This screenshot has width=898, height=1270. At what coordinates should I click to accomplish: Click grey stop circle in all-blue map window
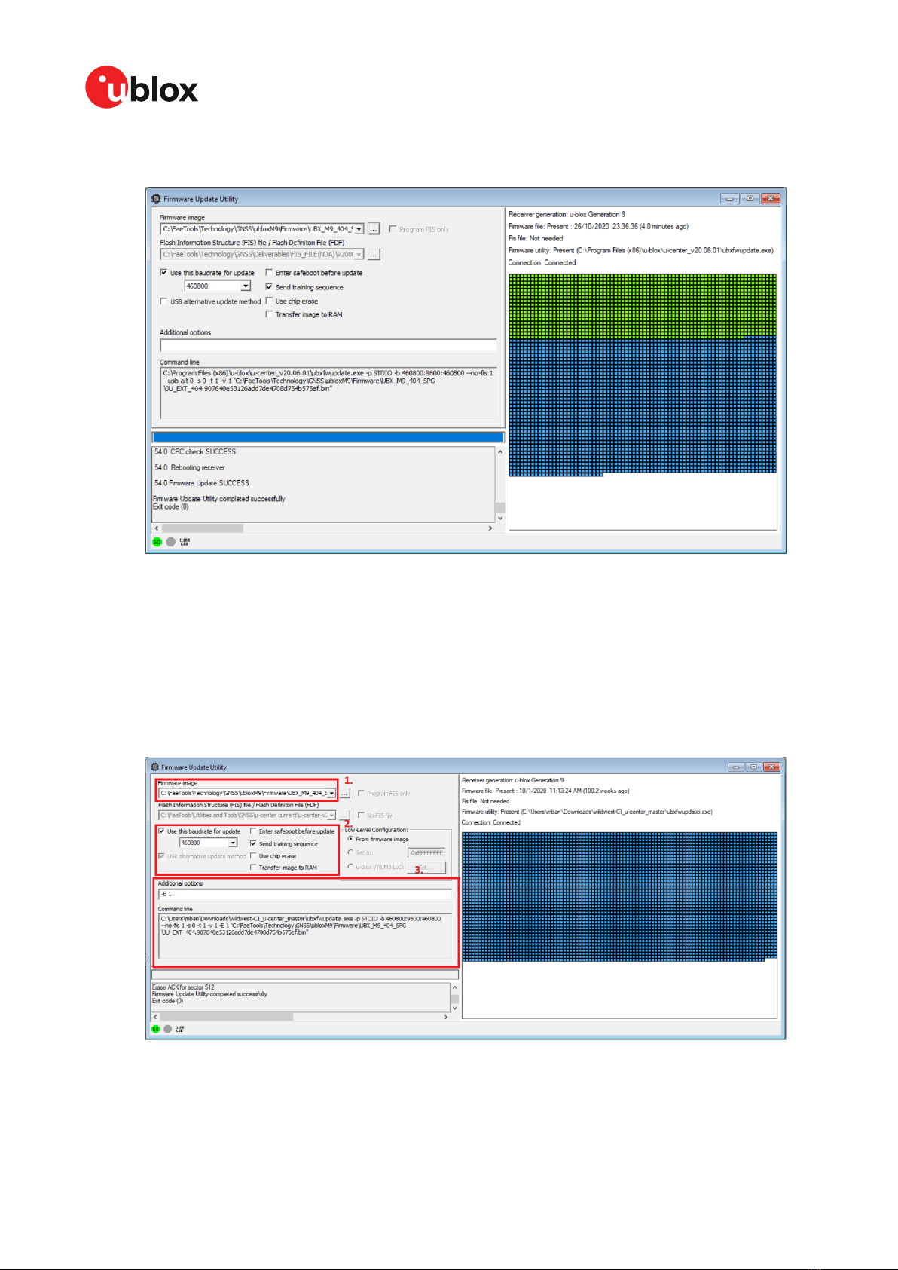168,1029
